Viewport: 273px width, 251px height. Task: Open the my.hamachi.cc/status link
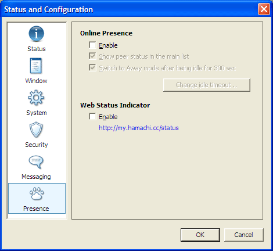[139, 128]
